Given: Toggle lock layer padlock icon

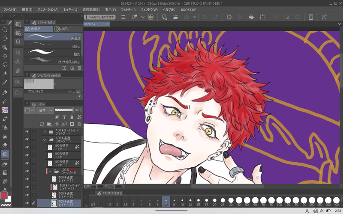Looking at the screenshot, I should pos(72,117).
